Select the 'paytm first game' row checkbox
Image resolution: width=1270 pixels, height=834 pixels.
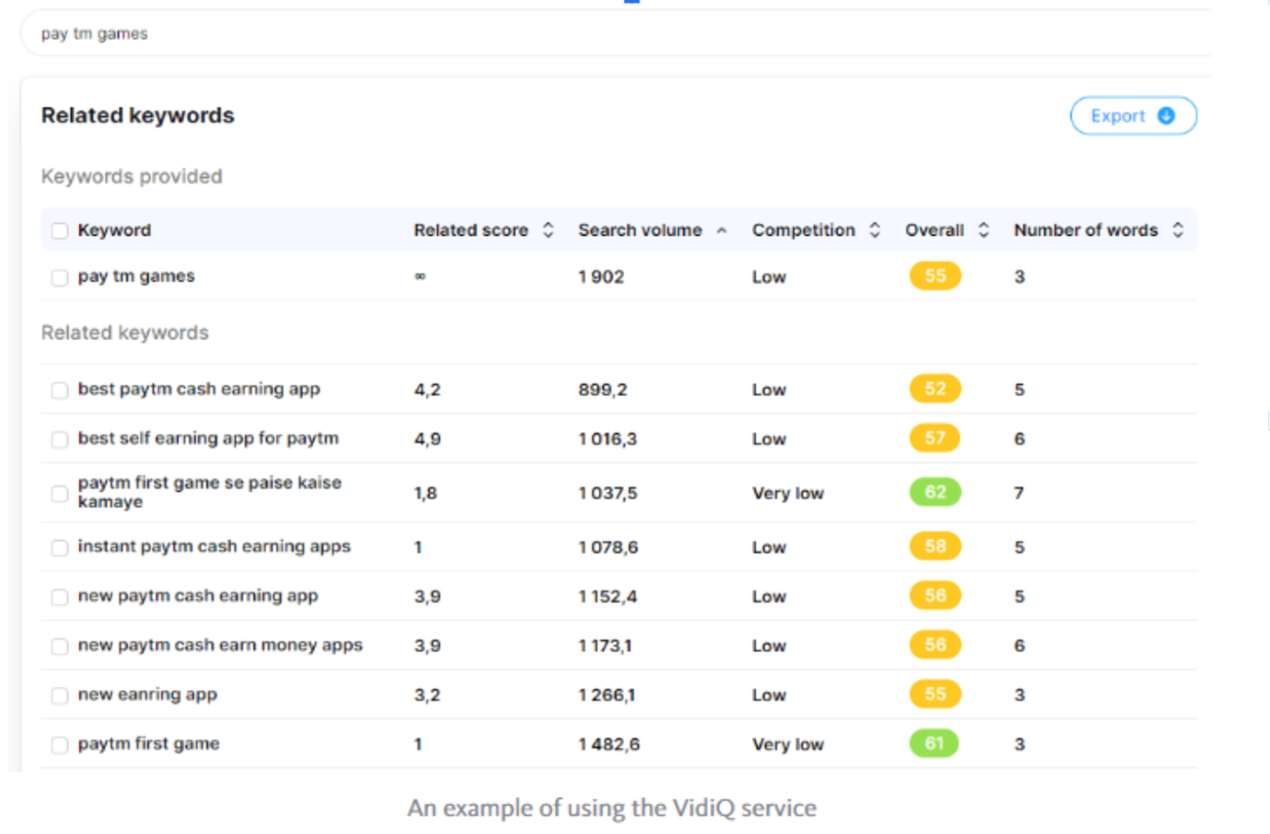(60, 745)
